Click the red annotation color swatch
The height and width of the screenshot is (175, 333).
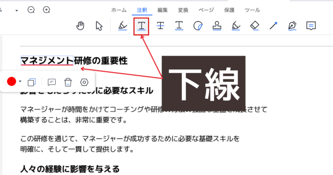tap(12, 82)
